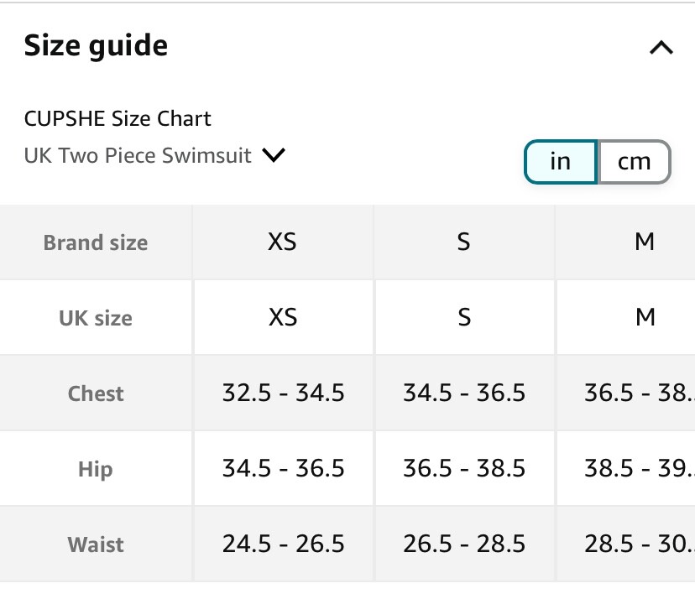Click Waist value 26.5 - 28.5
Image resolution: width=695 pixels, height=599 pixels.
pos(464,544)
